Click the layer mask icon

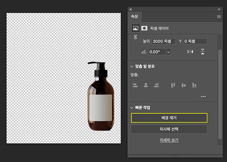(x=144, y=28)
